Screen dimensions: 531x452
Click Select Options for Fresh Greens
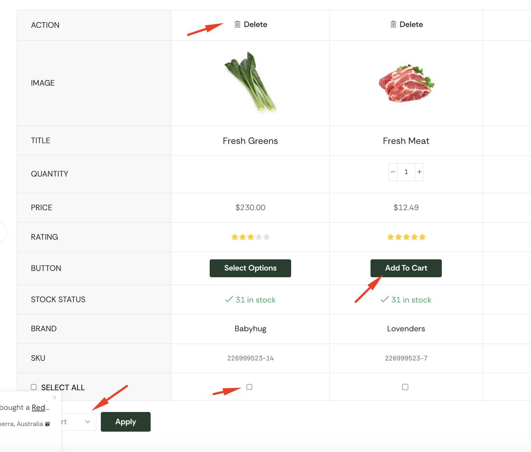pyautogui.click(x=250, y=268)
